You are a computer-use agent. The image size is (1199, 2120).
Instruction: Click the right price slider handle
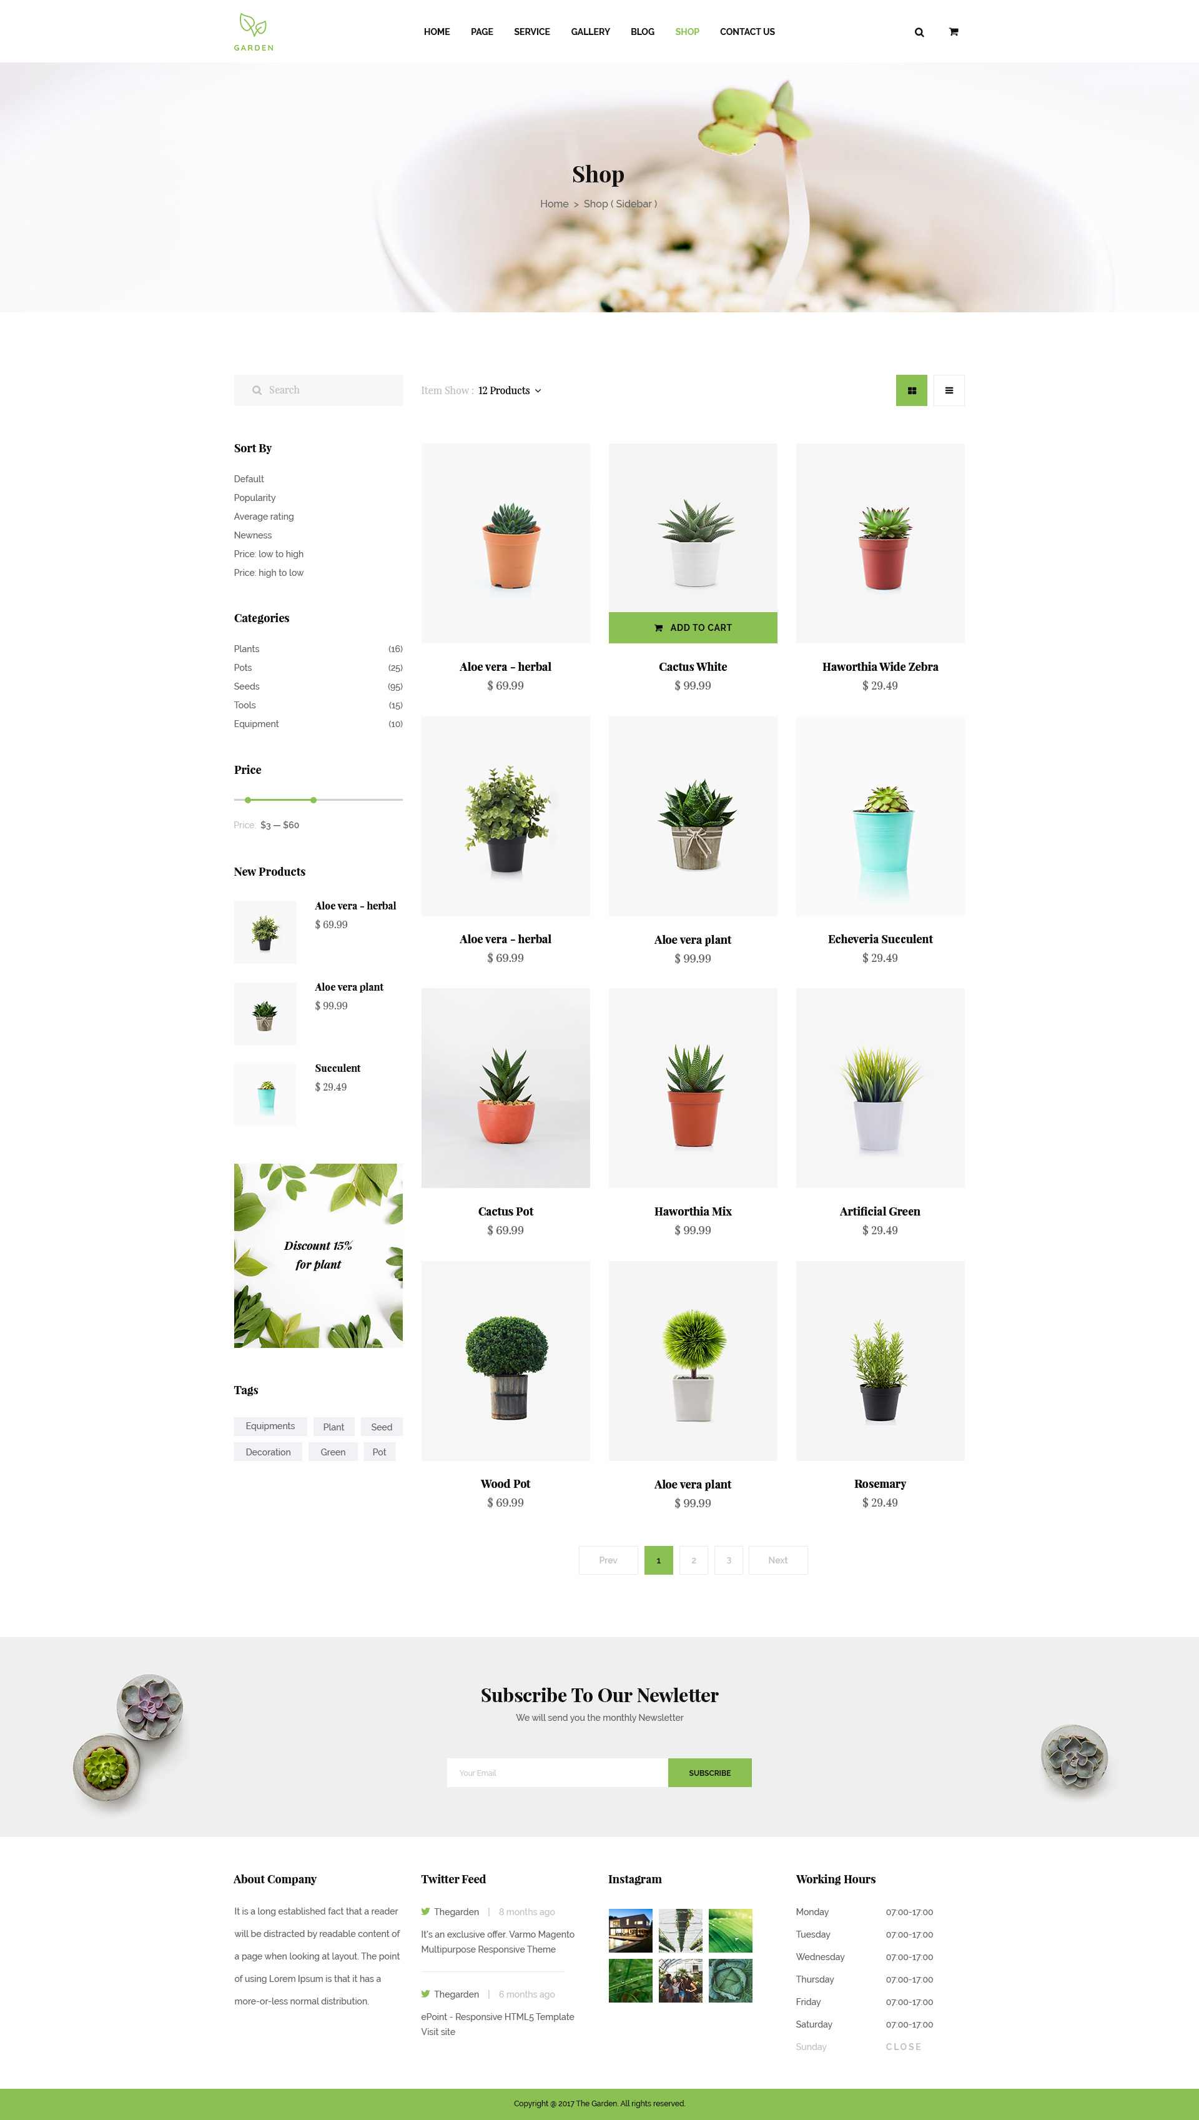tap(313, 800)
